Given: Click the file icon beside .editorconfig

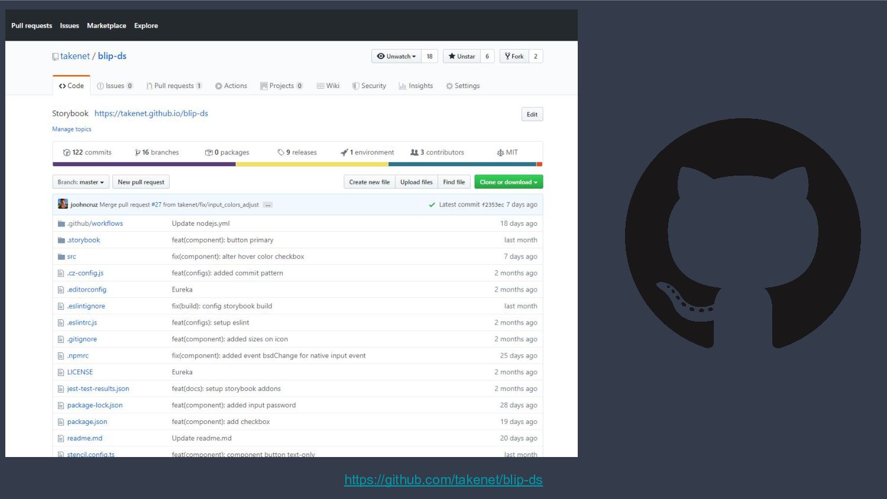Looking at the screenshot, I should (x=61, y=290).
